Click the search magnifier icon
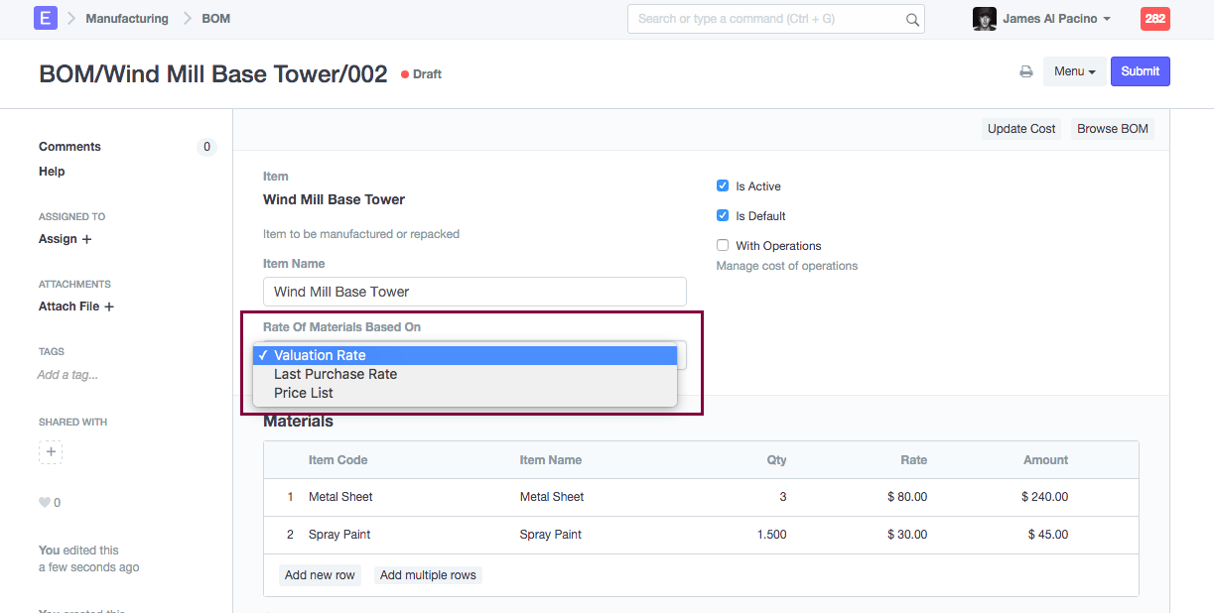The height and width of the screenshot is (613, 1214). click(x=912, y=19)
